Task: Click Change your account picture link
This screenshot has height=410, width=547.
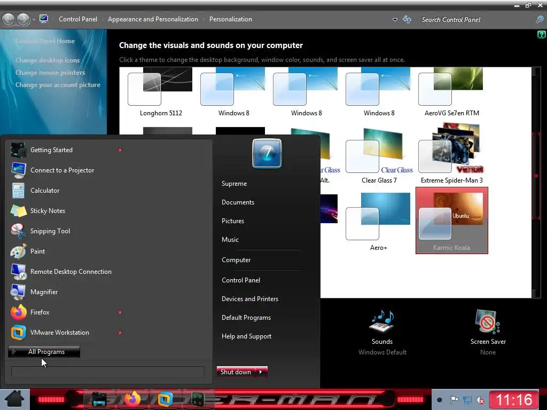Action: point(58,85)
